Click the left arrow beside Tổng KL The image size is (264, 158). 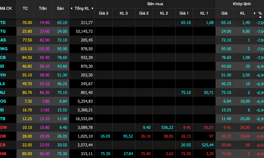point(71,8)
